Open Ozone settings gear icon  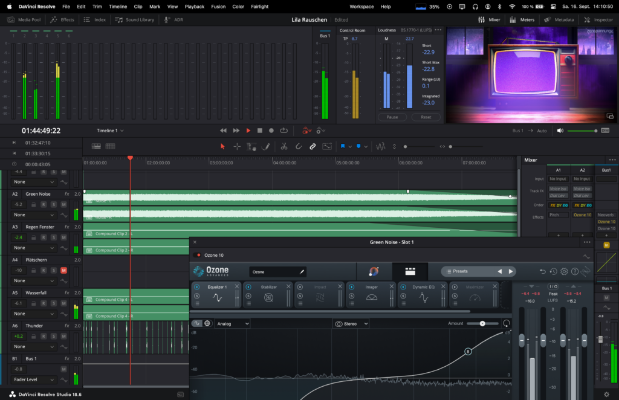pos(564,271)
